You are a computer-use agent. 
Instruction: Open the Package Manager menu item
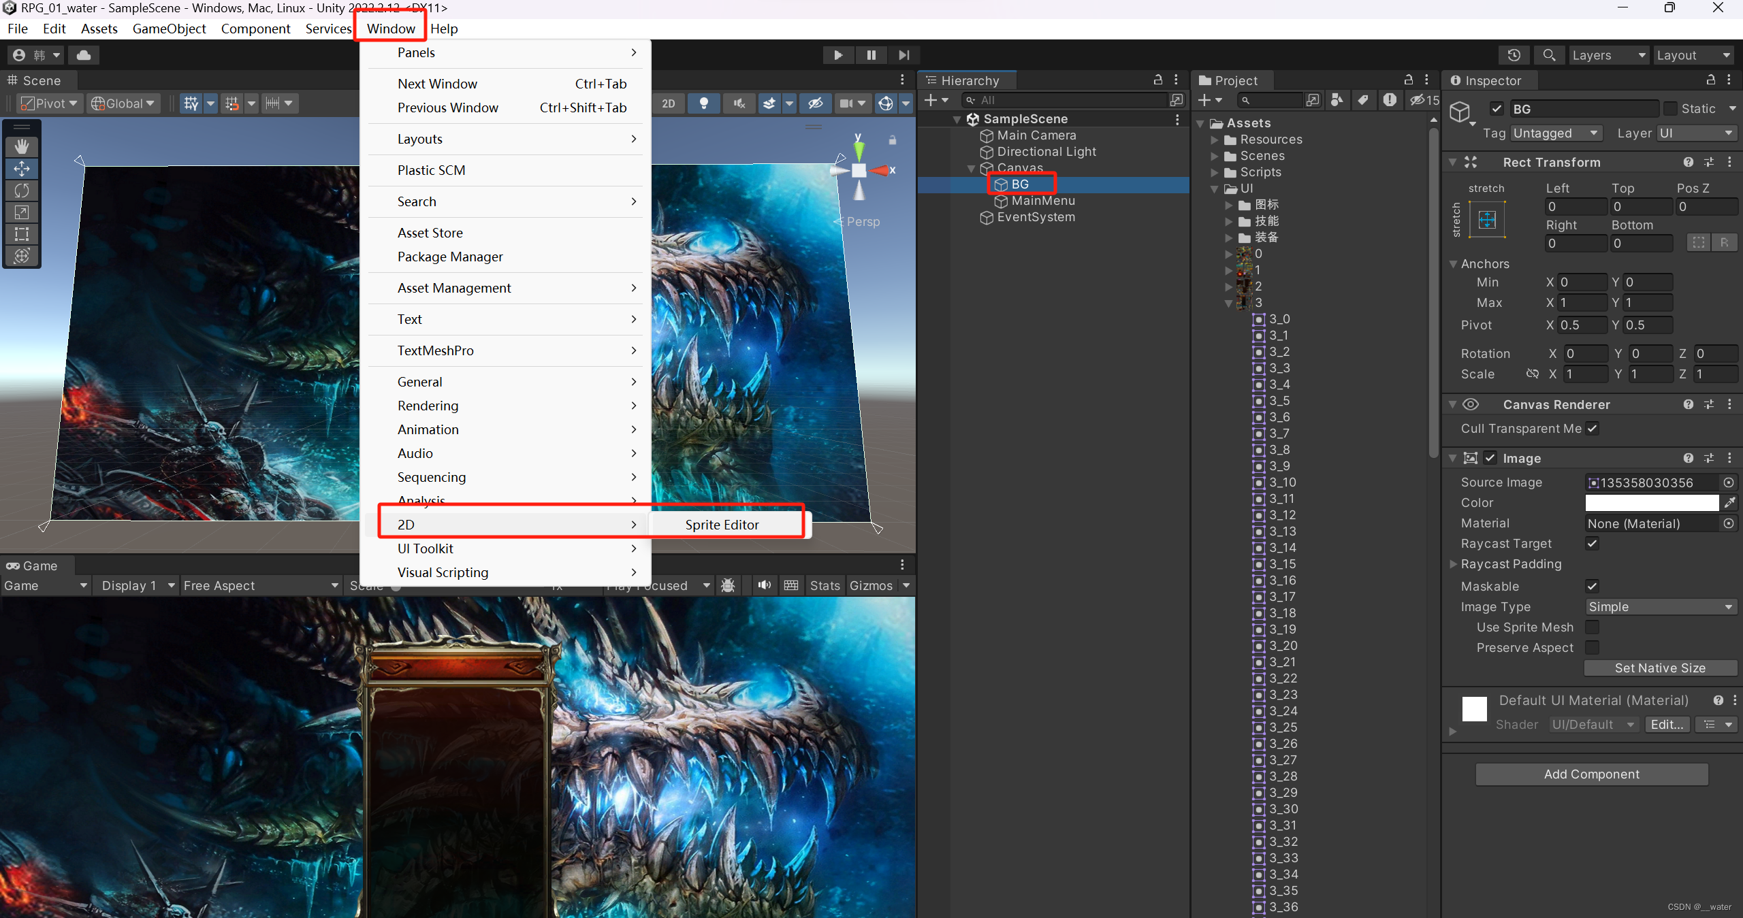(x=450, y=257)
